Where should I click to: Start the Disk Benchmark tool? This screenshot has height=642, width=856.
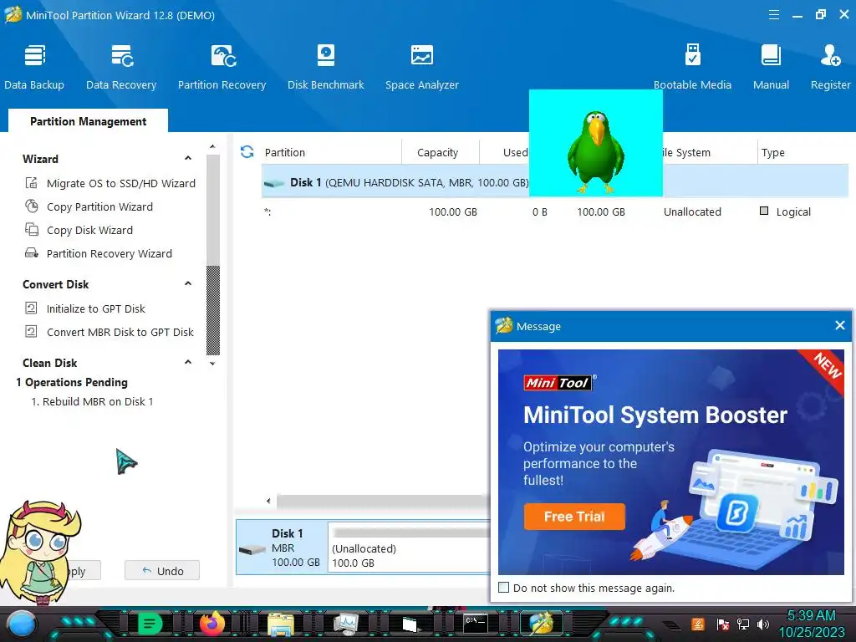325,67
